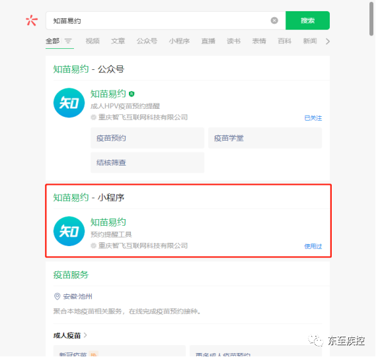This screenshot has width=376, height=357.
Task: Switch to the 百科 tab
Action: (284, 41)
